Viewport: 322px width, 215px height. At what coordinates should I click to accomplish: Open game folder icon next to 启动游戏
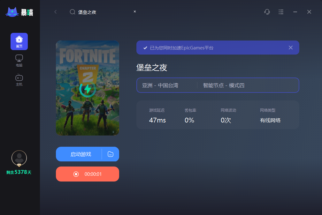point(111,154)
